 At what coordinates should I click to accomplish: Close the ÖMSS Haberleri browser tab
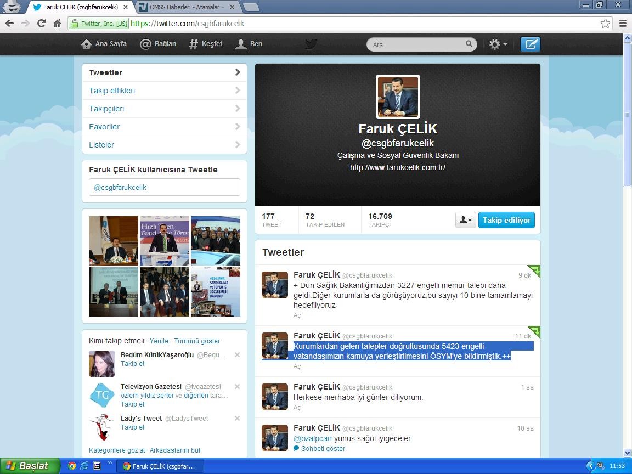pyautogui.click(x=232, y=7)
